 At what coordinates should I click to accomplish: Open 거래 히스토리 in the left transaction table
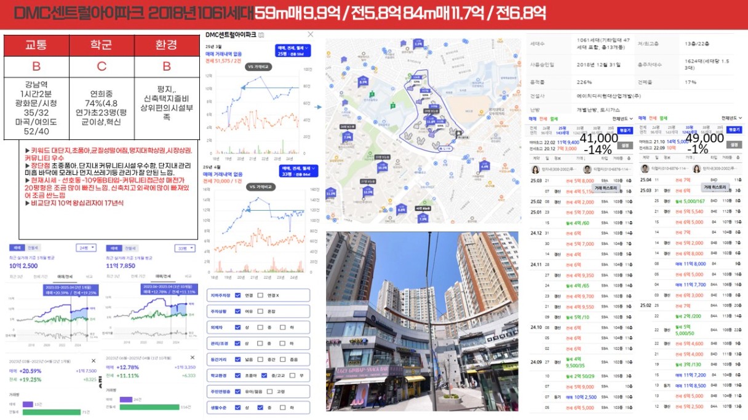click(x=606, y=189)
